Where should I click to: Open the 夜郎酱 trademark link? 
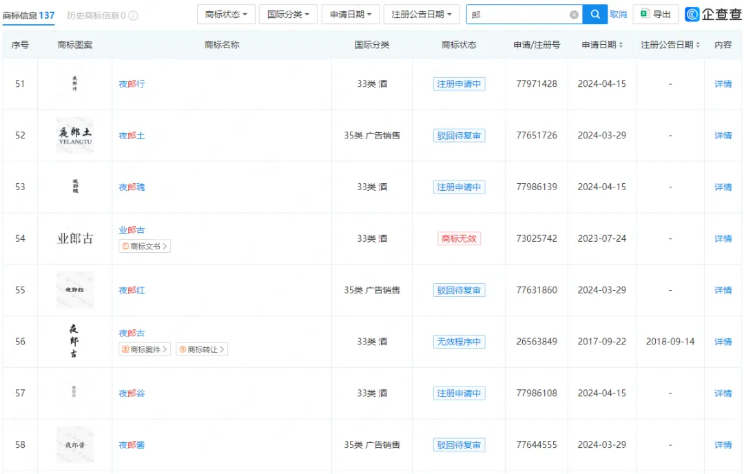(132, 445)
